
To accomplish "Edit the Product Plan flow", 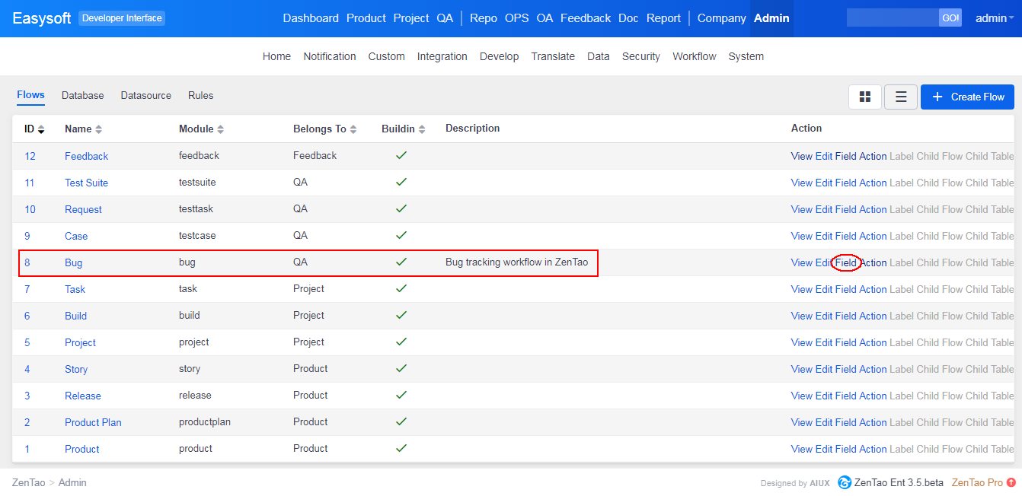I will tap(823, 422).
